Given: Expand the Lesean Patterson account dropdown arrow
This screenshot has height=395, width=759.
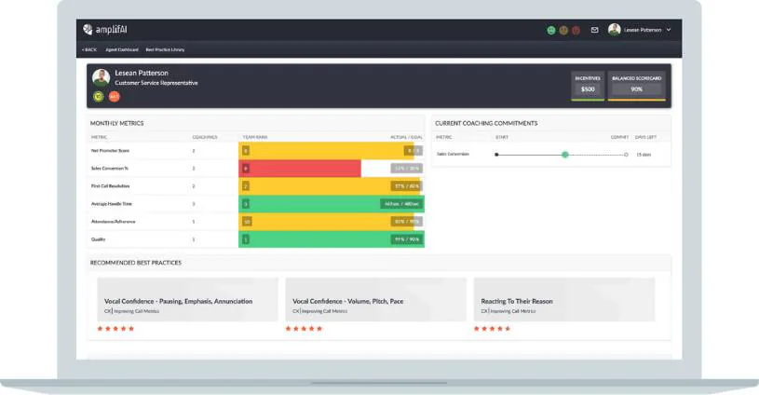Looking at the screenshot, I should coord(669,30).
